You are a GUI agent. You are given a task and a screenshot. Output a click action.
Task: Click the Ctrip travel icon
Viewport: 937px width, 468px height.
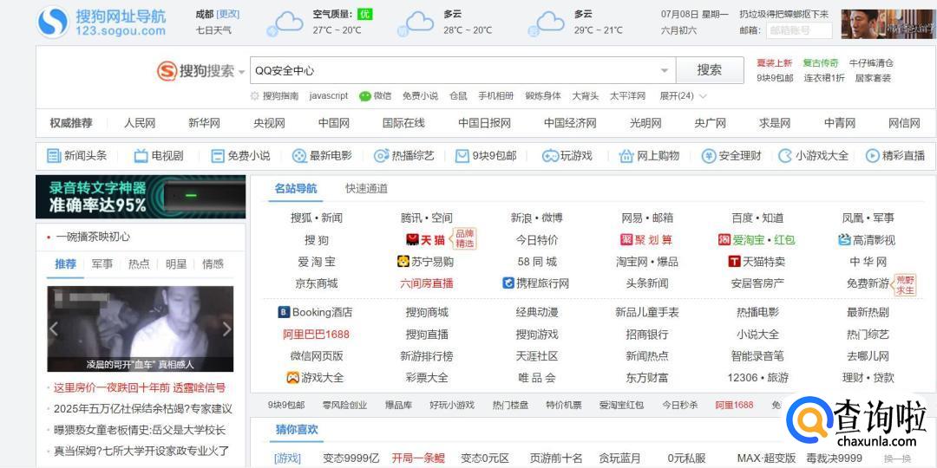(508, 283)
